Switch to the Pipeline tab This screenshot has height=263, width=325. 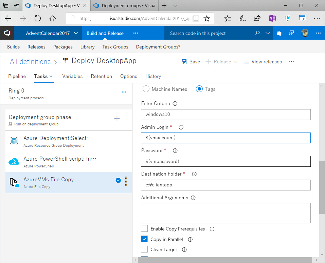point(17,76)
